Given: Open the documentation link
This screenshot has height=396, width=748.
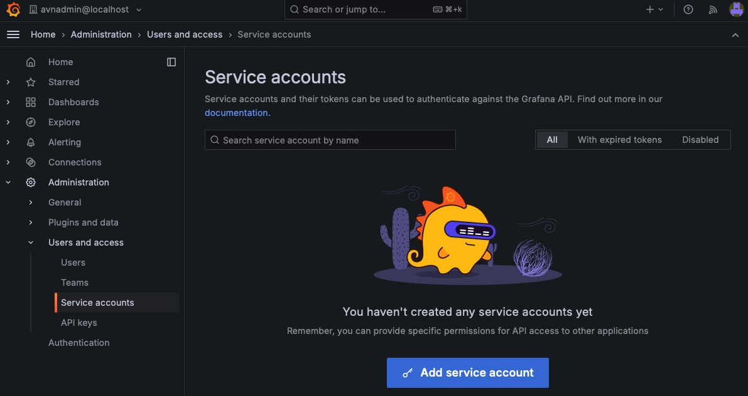Looking at the screenshot, I should [x=237, y=113].
